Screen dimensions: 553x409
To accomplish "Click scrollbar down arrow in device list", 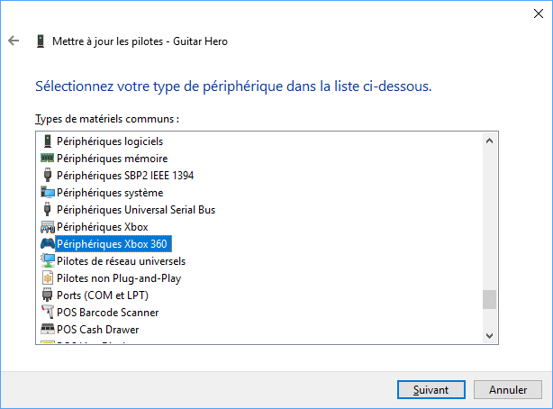I will tap(489, 335).
